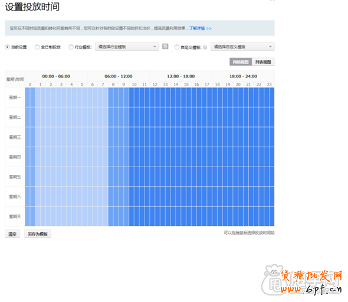Click the 12:00 - 18:00 column header
Screen dimensions: 348x302
click(x=181, y=76)
